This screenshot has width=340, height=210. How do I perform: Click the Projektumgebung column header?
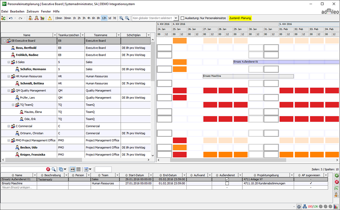point(268,175)
